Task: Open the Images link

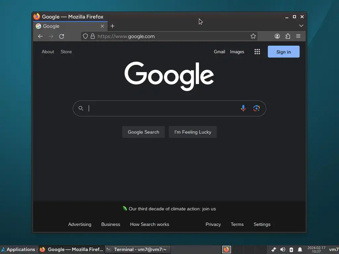Action: click(237, 52)
